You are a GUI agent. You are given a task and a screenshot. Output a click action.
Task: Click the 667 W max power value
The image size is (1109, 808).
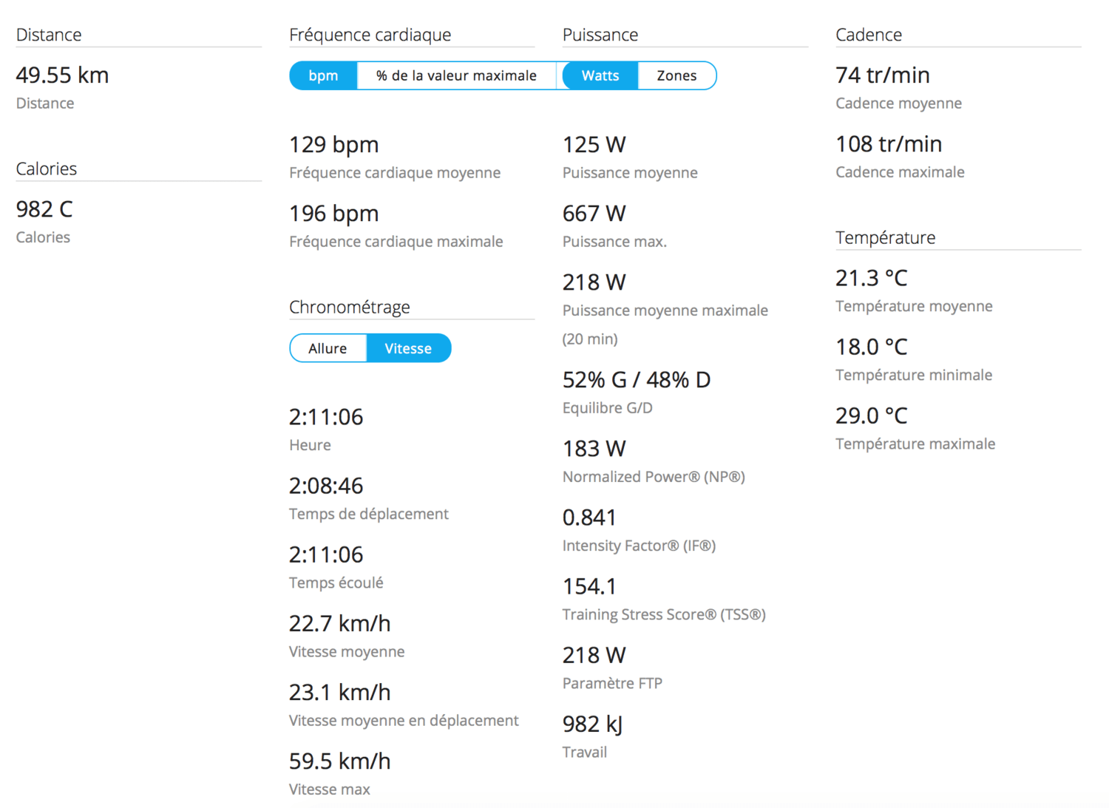(x=594, y=214)
